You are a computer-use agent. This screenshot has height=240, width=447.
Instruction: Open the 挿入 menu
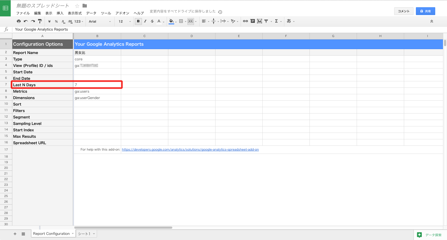point(60,13)
